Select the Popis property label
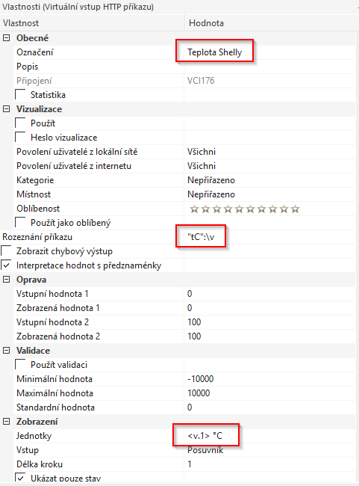The height and width of the screenshot is (486, 359). click(x=27, y=67)
